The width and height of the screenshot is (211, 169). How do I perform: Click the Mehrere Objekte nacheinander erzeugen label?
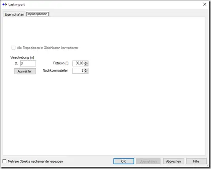[x=35, y=161]
